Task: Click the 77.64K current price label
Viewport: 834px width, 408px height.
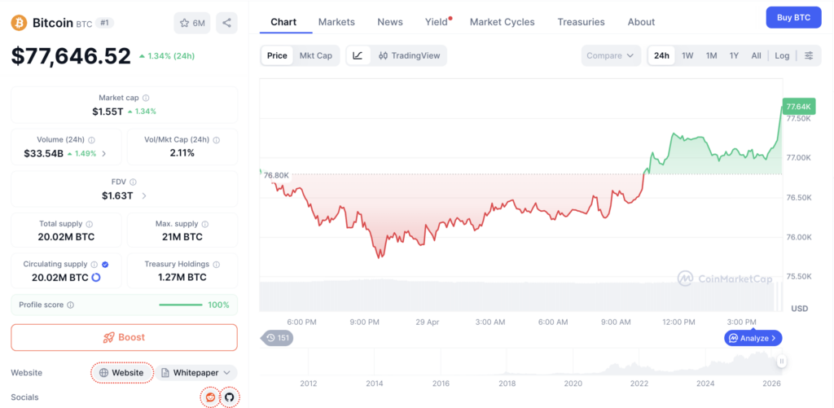Action: (x=798, y=107)
